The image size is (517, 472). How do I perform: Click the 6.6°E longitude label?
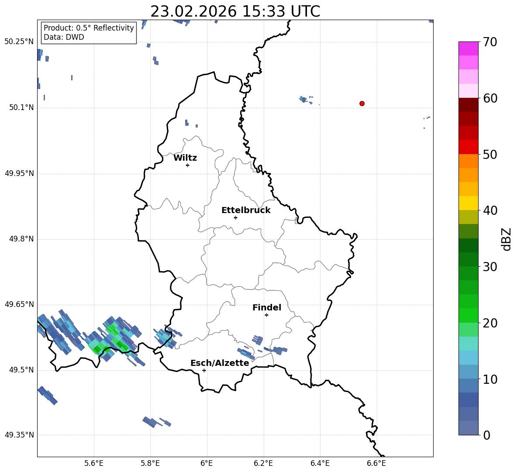pos(376,463)
